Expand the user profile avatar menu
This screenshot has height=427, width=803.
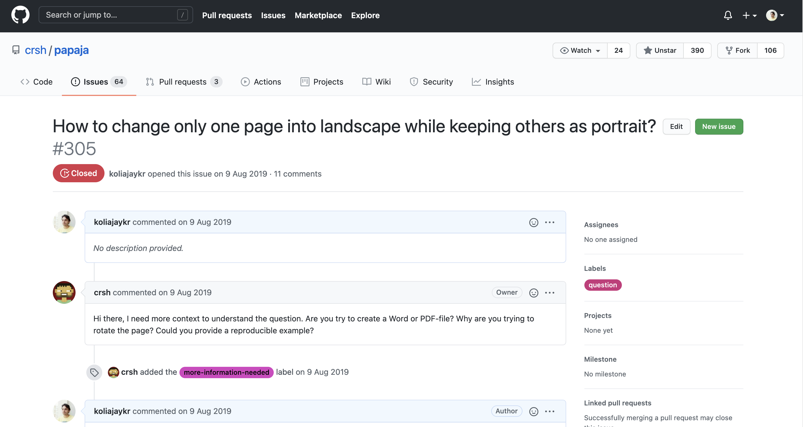click(x=775, y=15)
